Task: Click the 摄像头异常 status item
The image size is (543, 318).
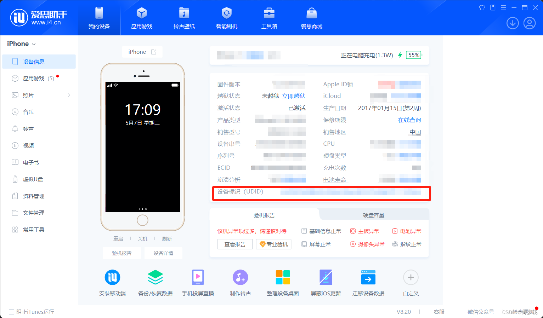Action: coord(367,244)
